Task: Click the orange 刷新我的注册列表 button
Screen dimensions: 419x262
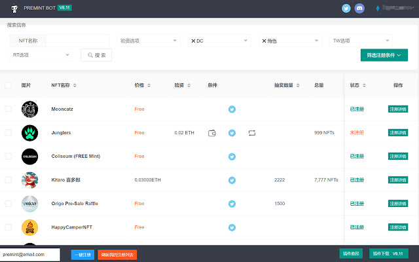Action: click(117, 255)
